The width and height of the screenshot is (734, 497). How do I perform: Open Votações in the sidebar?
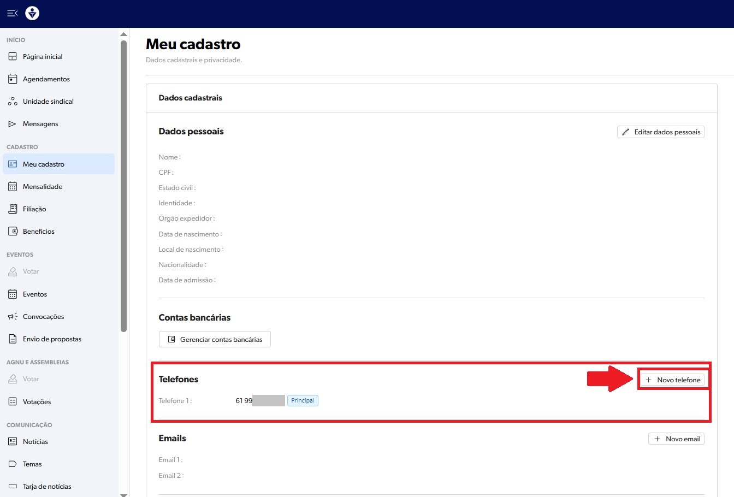coord(37,402)
